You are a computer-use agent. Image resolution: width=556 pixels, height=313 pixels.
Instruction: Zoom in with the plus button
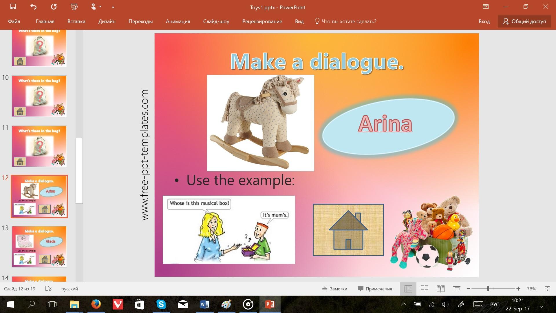518,289
